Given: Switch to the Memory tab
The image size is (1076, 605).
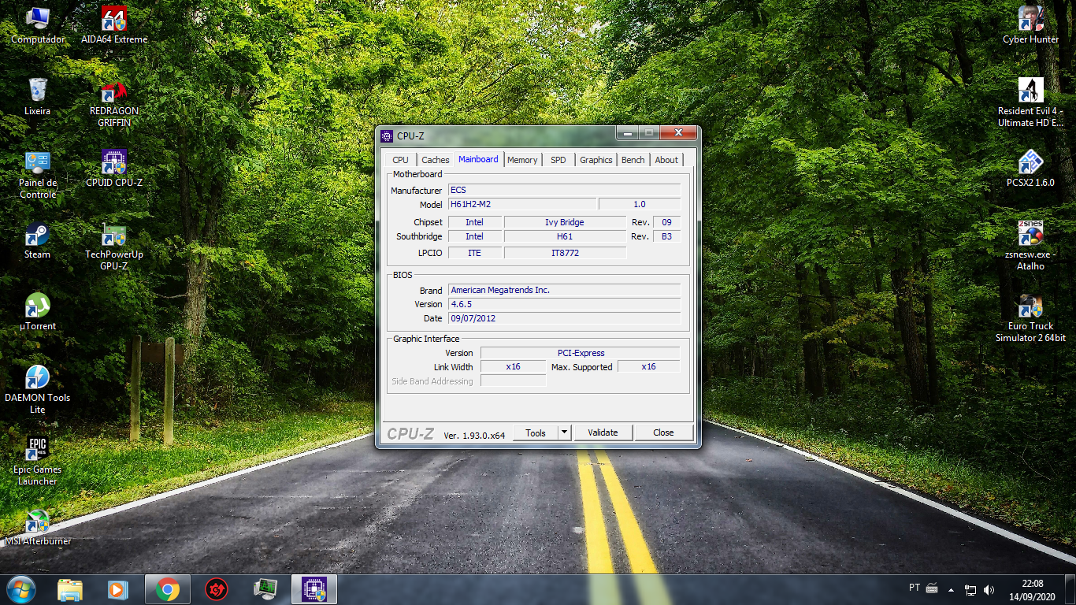Looking at the screenshot, I should tap(522, 160).
